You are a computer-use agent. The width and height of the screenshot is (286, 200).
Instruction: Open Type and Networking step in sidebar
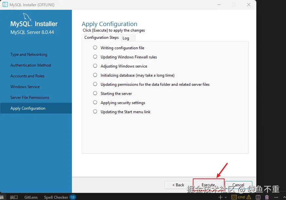coord(29,54)
